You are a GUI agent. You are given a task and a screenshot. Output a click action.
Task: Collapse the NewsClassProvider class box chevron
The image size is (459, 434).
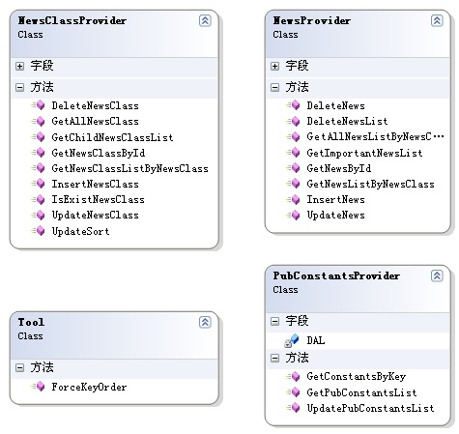tap(205, 20)
